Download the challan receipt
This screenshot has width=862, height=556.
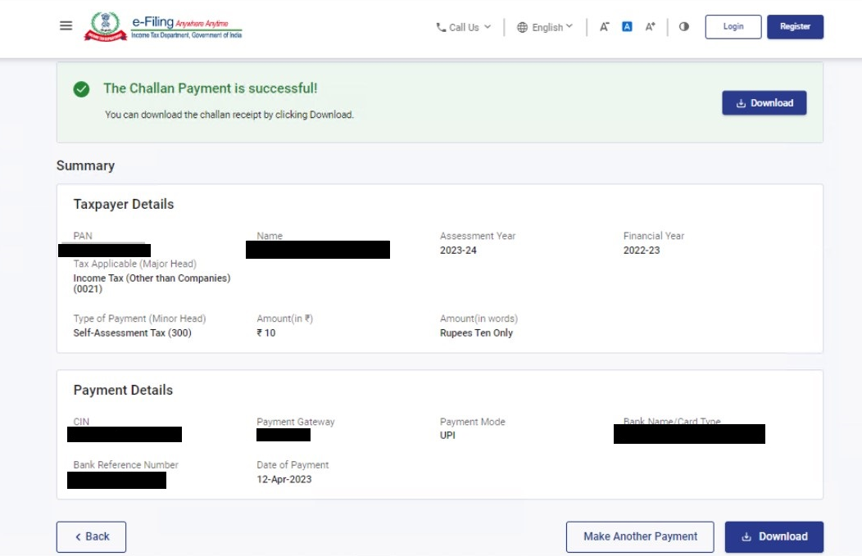tap(773, 536)
